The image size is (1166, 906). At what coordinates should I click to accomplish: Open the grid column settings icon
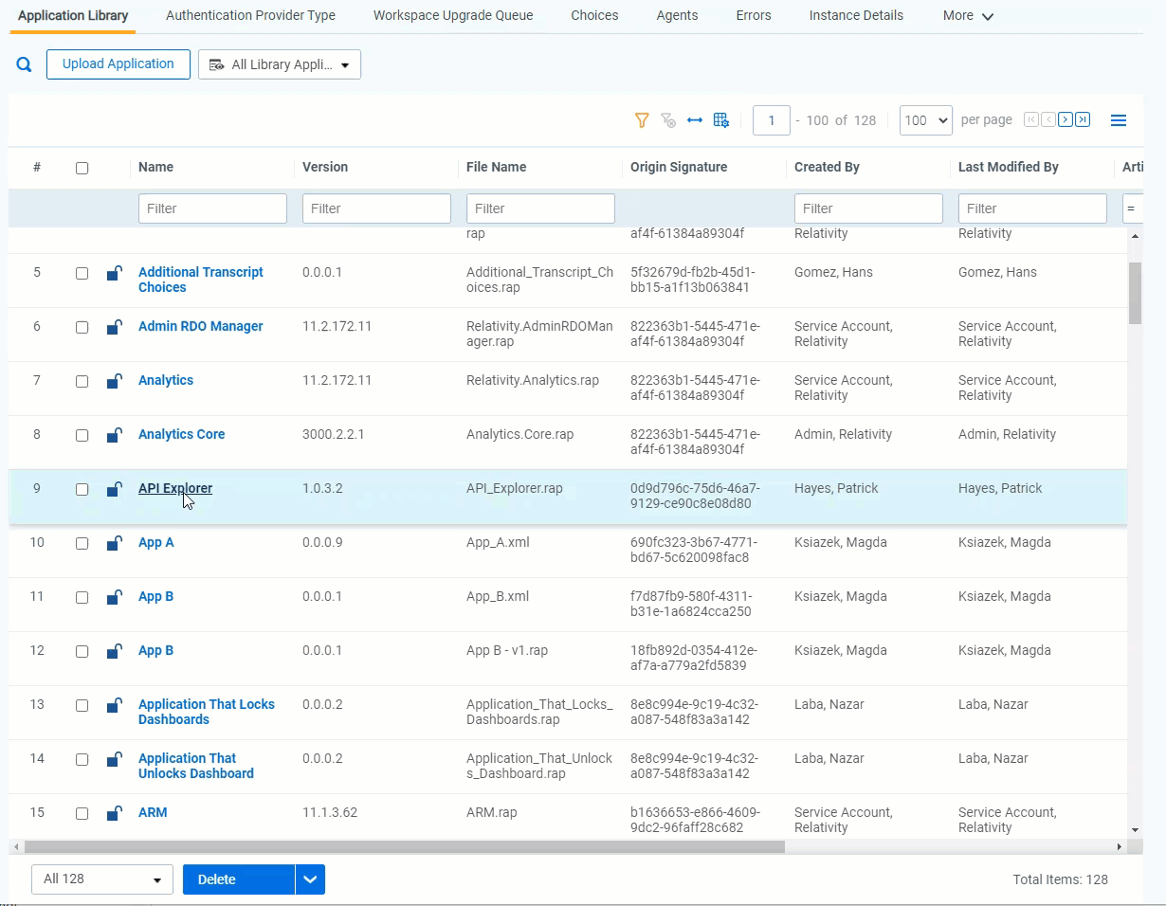pyautogui.click(x=721, y=120)
